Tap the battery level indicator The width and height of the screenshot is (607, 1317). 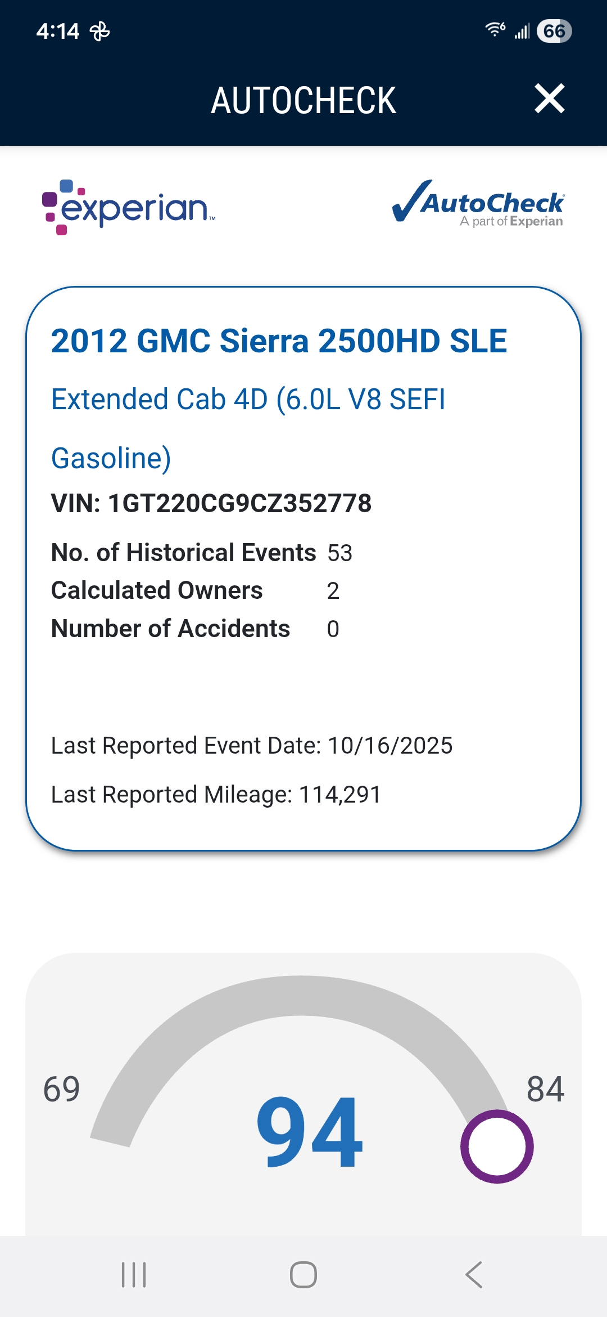pyautogui.click(x=554, y=31)
